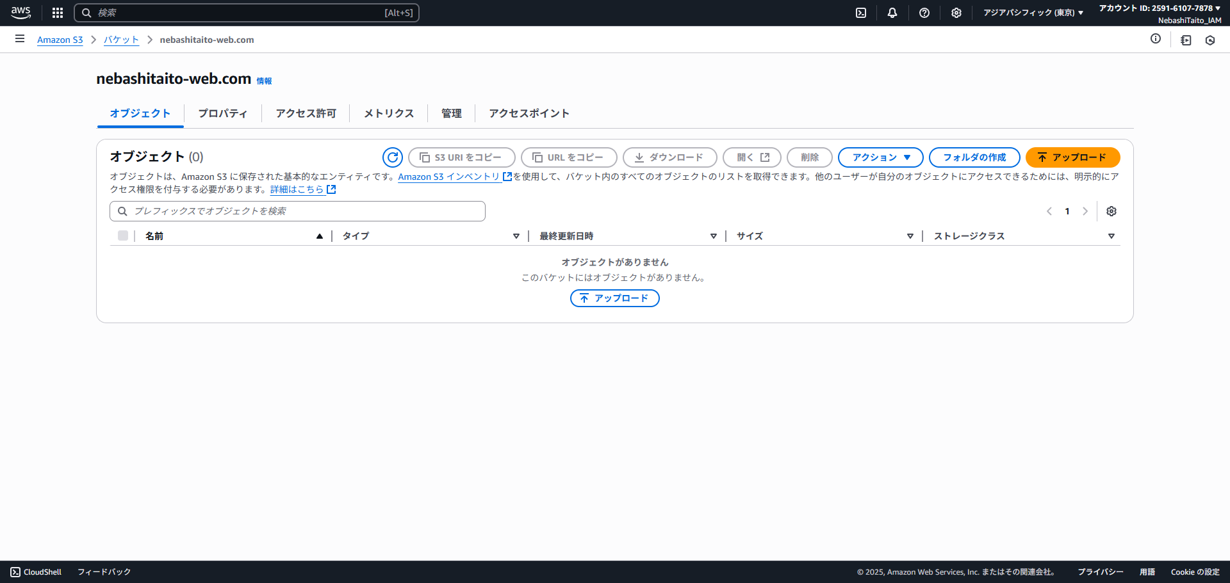This screenshot has width=1230, height=583.
Task: Focus the top AWS search field
Action: (247, 13)
